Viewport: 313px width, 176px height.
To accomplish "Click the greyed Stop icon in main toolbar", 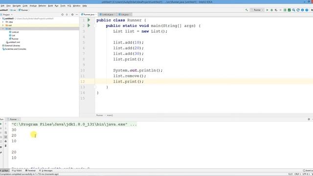I will coord(280,10).
